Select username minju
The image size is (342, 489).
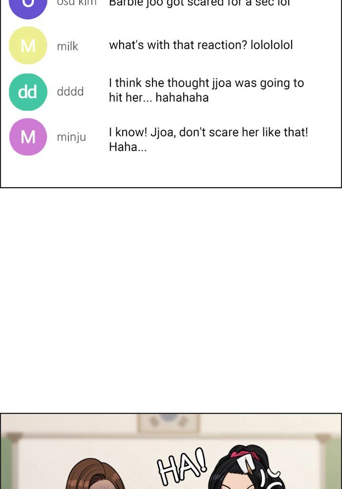coord(71,137)
